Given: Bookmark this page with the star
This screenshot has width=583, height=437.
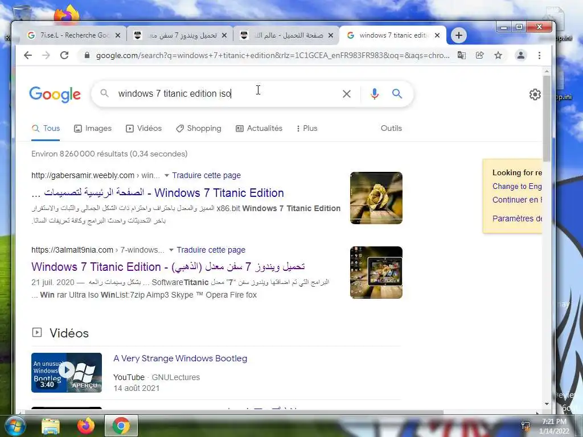Looking at the screenshot, I should point(498,55).
